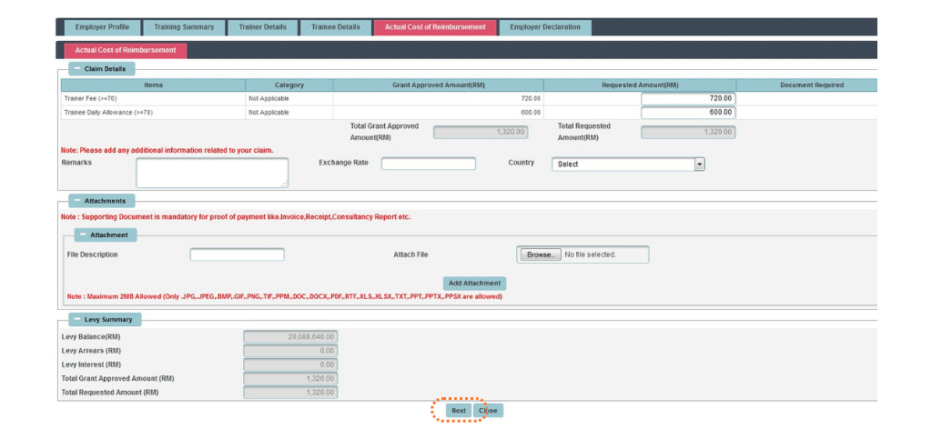The image size is (932, 439).
Task: Click the Next button
Action: click(x=459, y=411)
